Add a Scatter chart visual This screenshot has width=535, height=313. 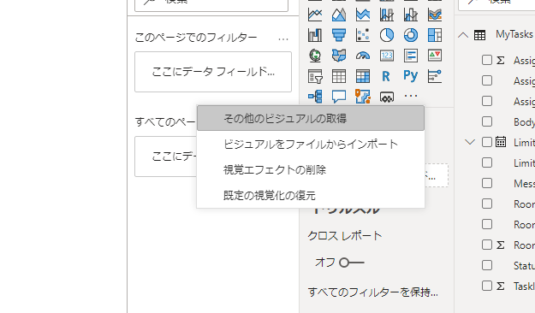(363, 35)
